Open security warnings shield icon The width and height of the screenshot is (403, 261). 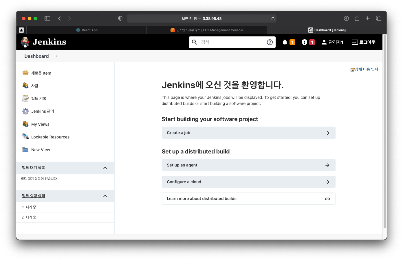point(305,42)
